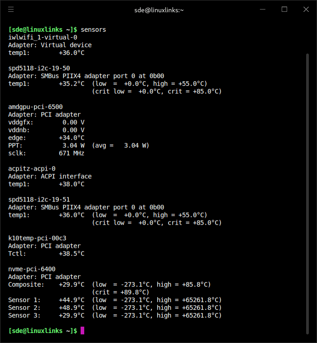Click the magenta cursor at bottom prompt

pos(82,331)
